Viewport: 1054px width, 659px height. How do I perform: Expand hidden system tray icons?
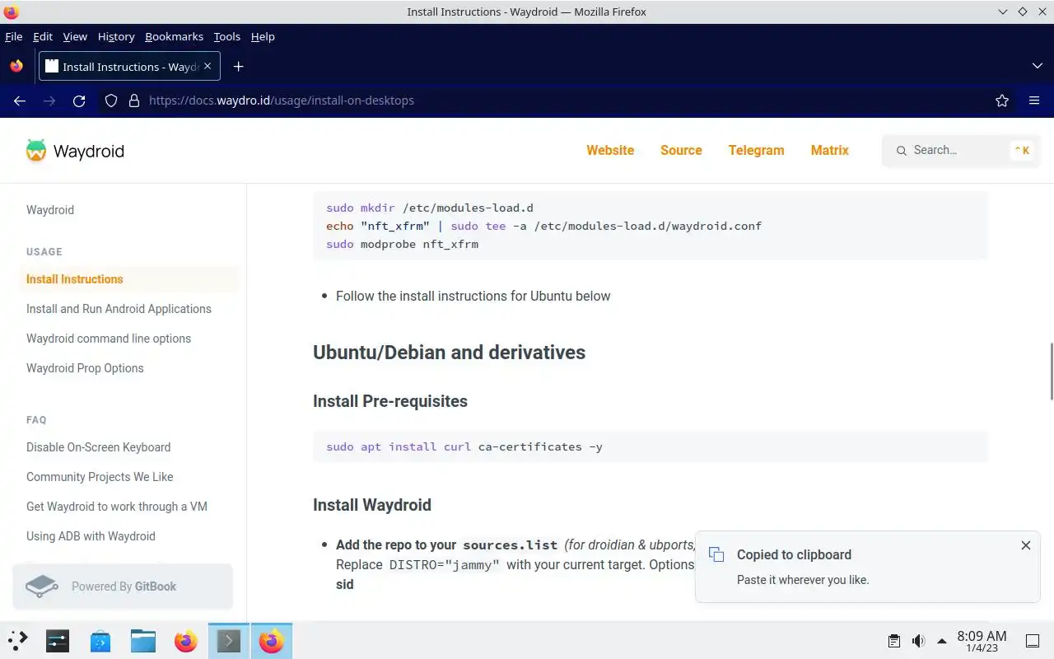coord(942,641)
